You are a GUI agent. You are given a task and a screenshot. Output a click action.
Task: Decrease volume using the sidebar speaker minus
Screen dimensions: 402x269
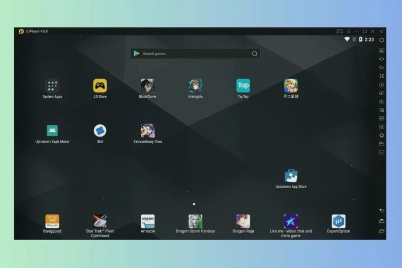click(382, 67)
